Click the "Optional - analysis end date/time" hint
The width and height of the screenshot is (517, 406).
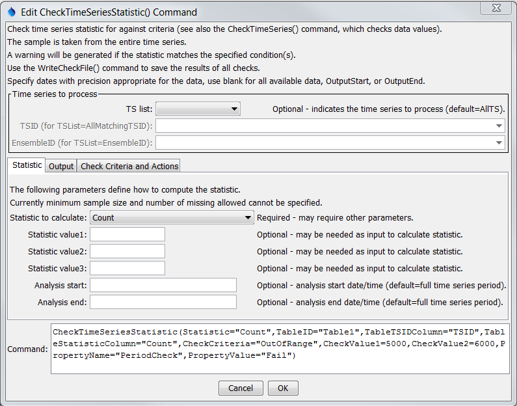coord(380,302)
